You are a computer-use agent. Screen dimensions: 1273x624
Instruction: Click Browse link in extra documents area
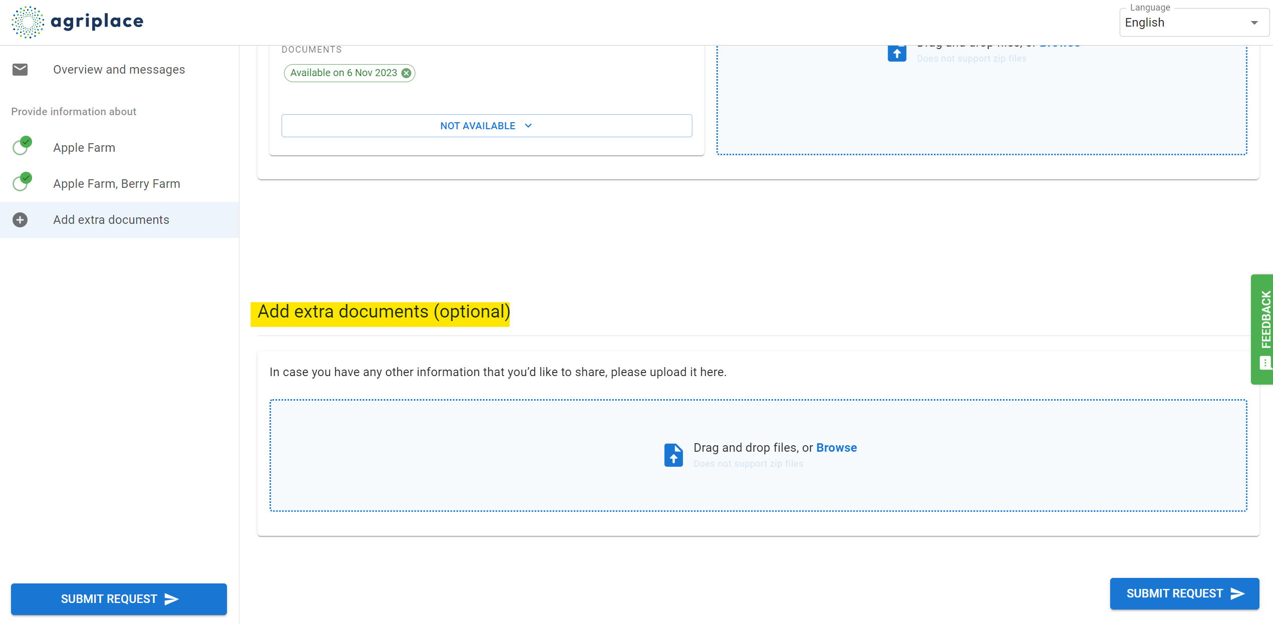click(x=836, y=448)
